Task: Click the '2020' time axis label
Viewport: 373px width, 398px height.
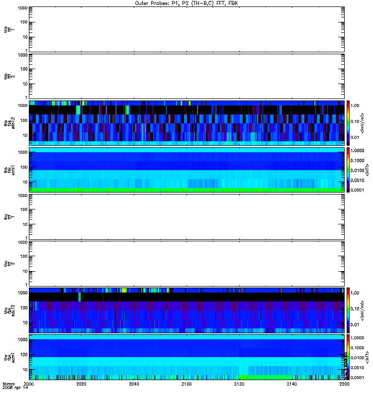Action: (81, 384)
